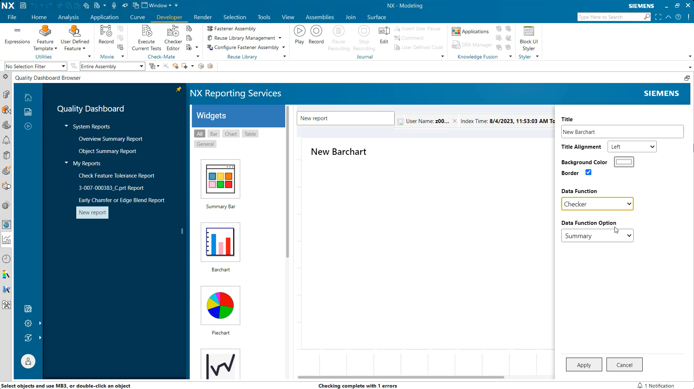The width and height of the screenshot is (694, 389).
Task: Enable the Border checkbox
Action: 588,172
